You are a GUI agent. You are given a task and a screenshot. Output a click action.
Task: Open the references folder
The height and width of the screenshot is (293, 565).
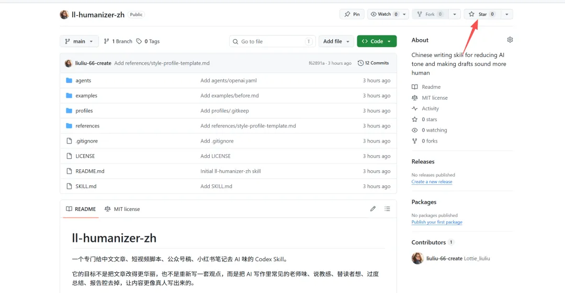coord(87,126)
